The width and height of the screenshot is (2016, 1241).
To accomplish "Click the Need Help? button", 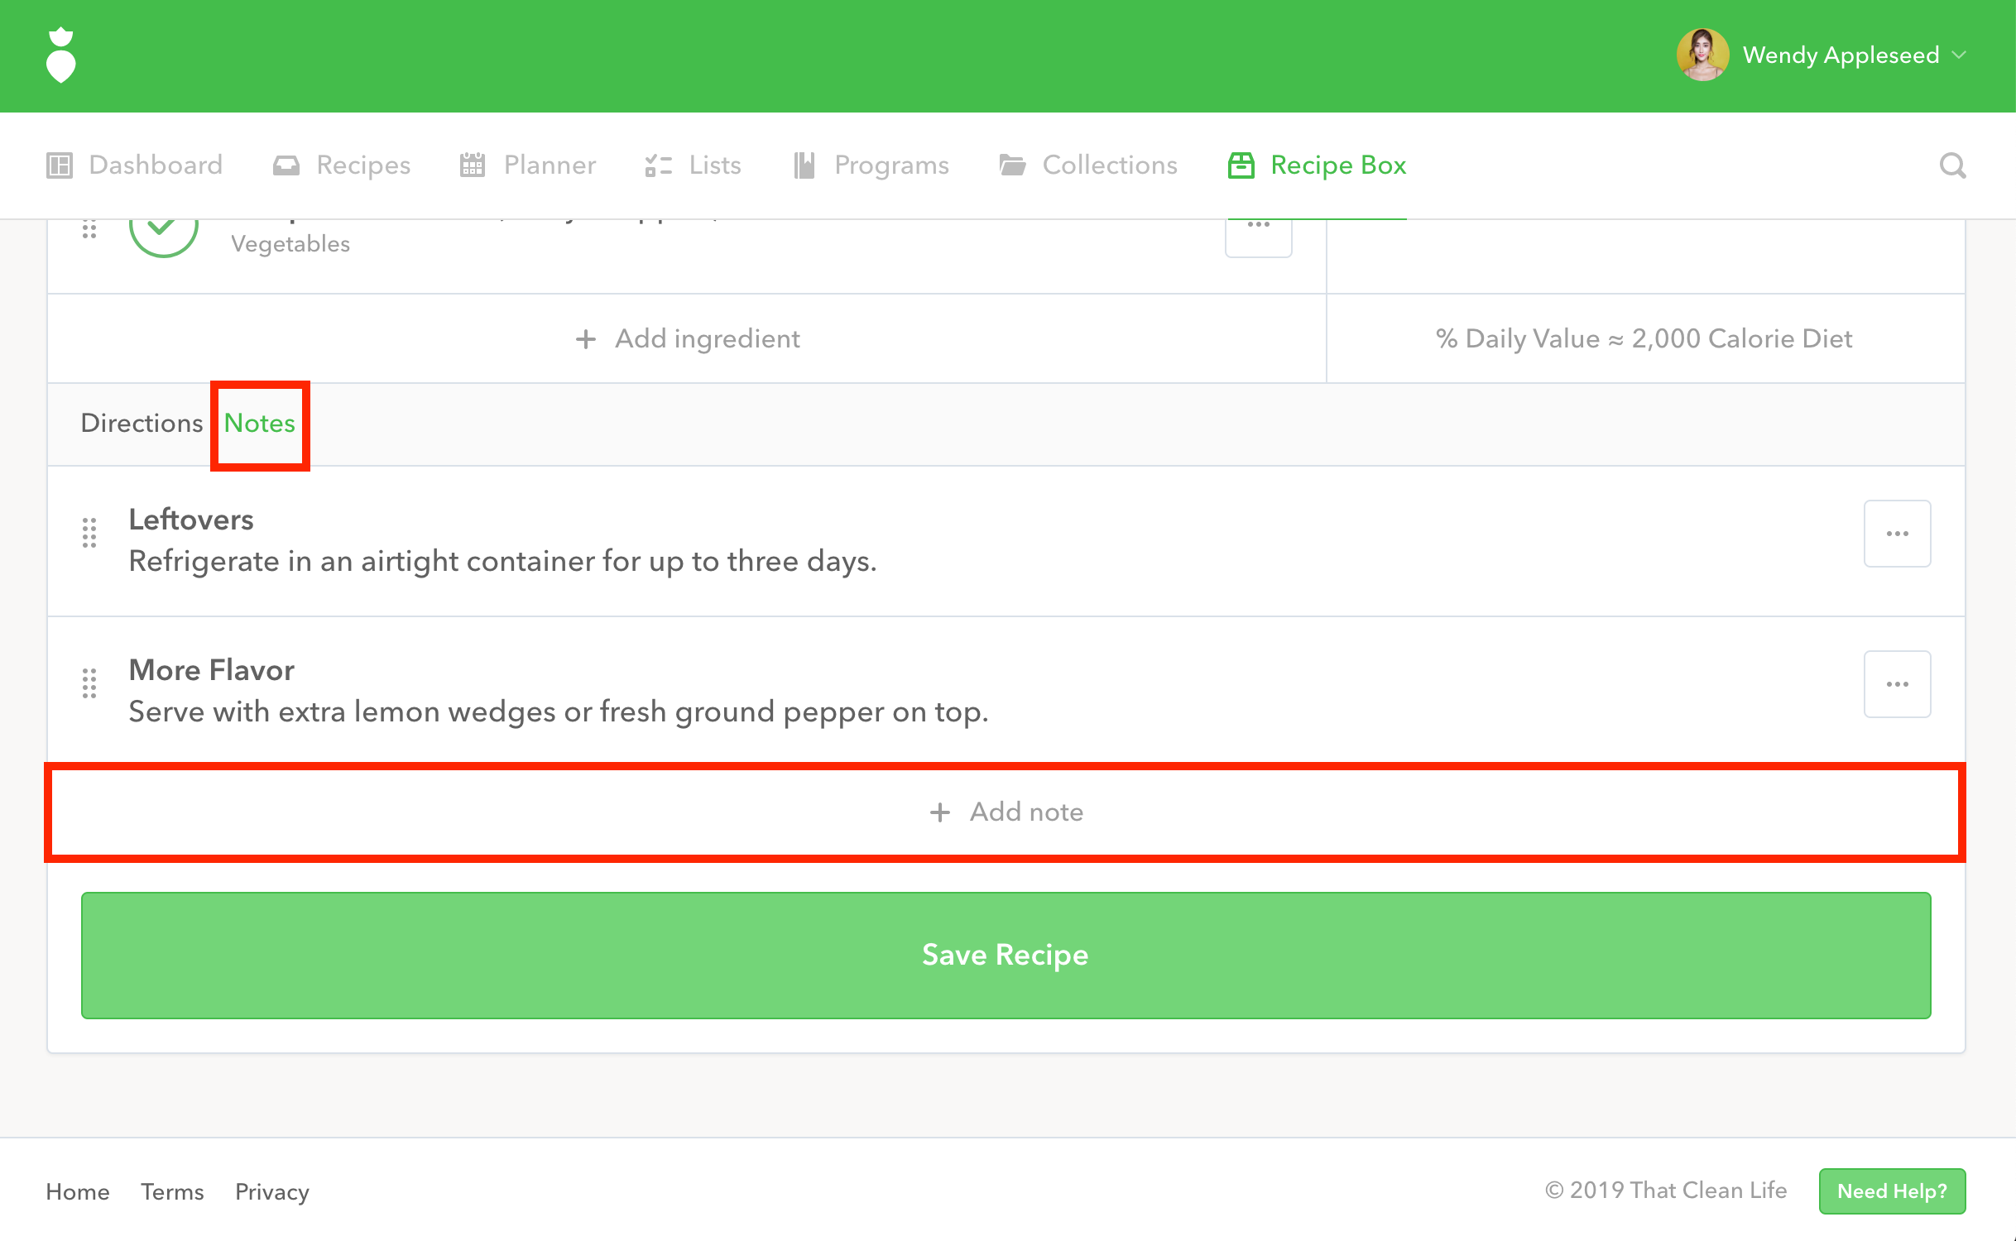I will tap(1892, 1191).
